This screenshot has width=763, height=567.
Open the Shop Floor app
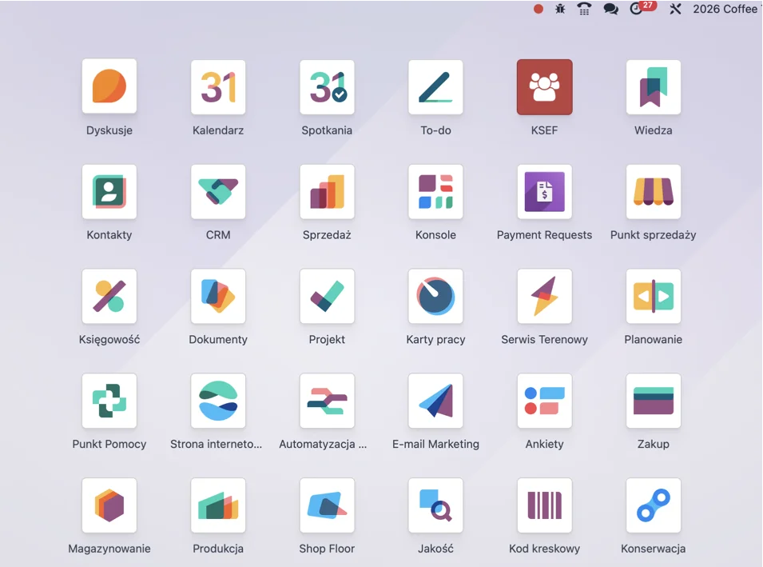(x=327, y=505)
